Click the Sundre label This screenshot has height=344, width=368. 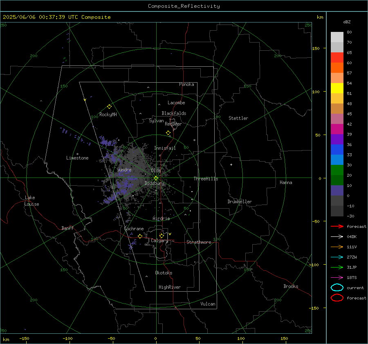(124, 169)
